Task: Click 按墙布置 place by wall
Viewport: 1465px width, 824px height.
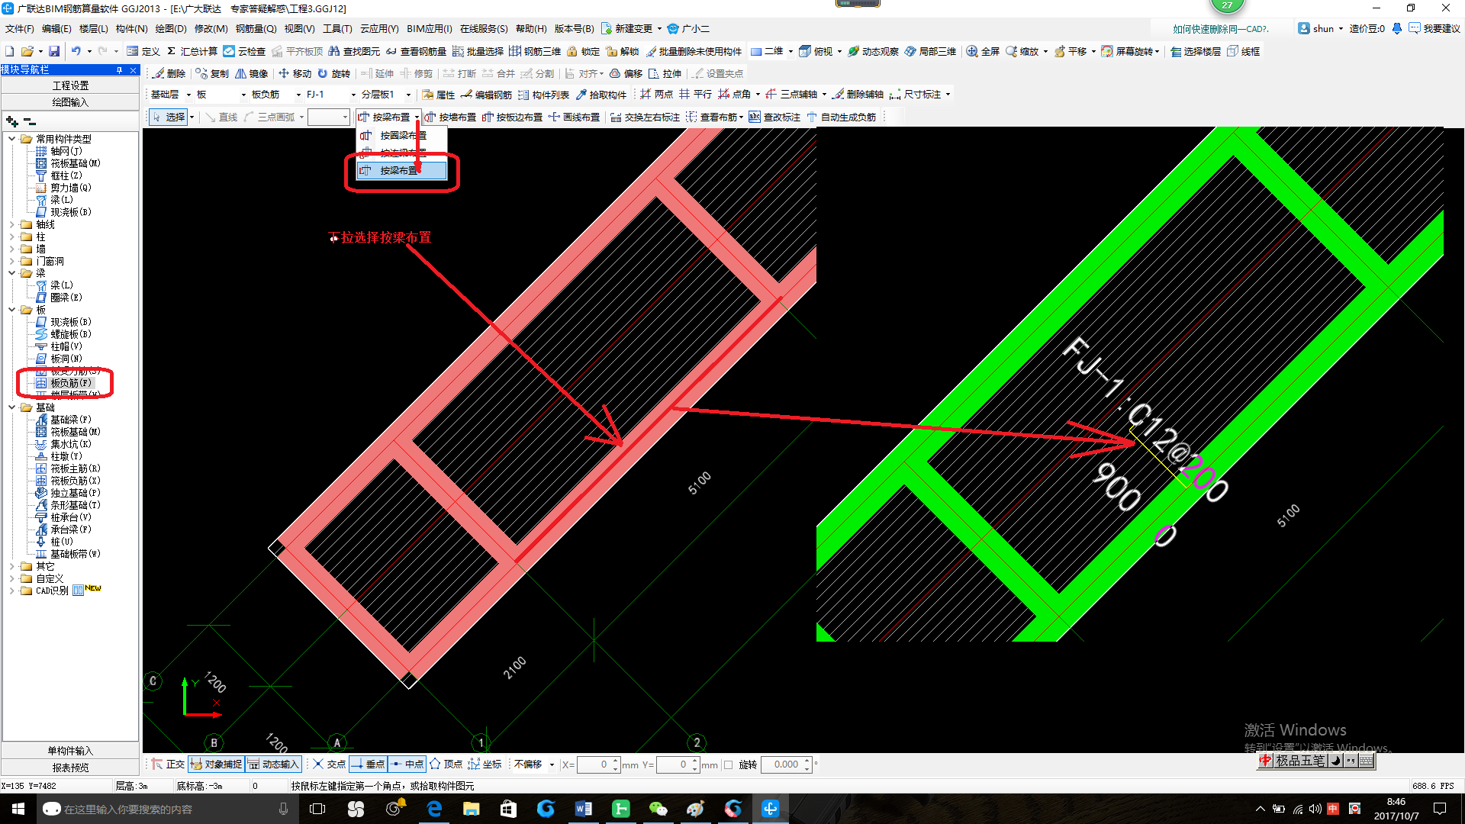Action: pos(450,117)
